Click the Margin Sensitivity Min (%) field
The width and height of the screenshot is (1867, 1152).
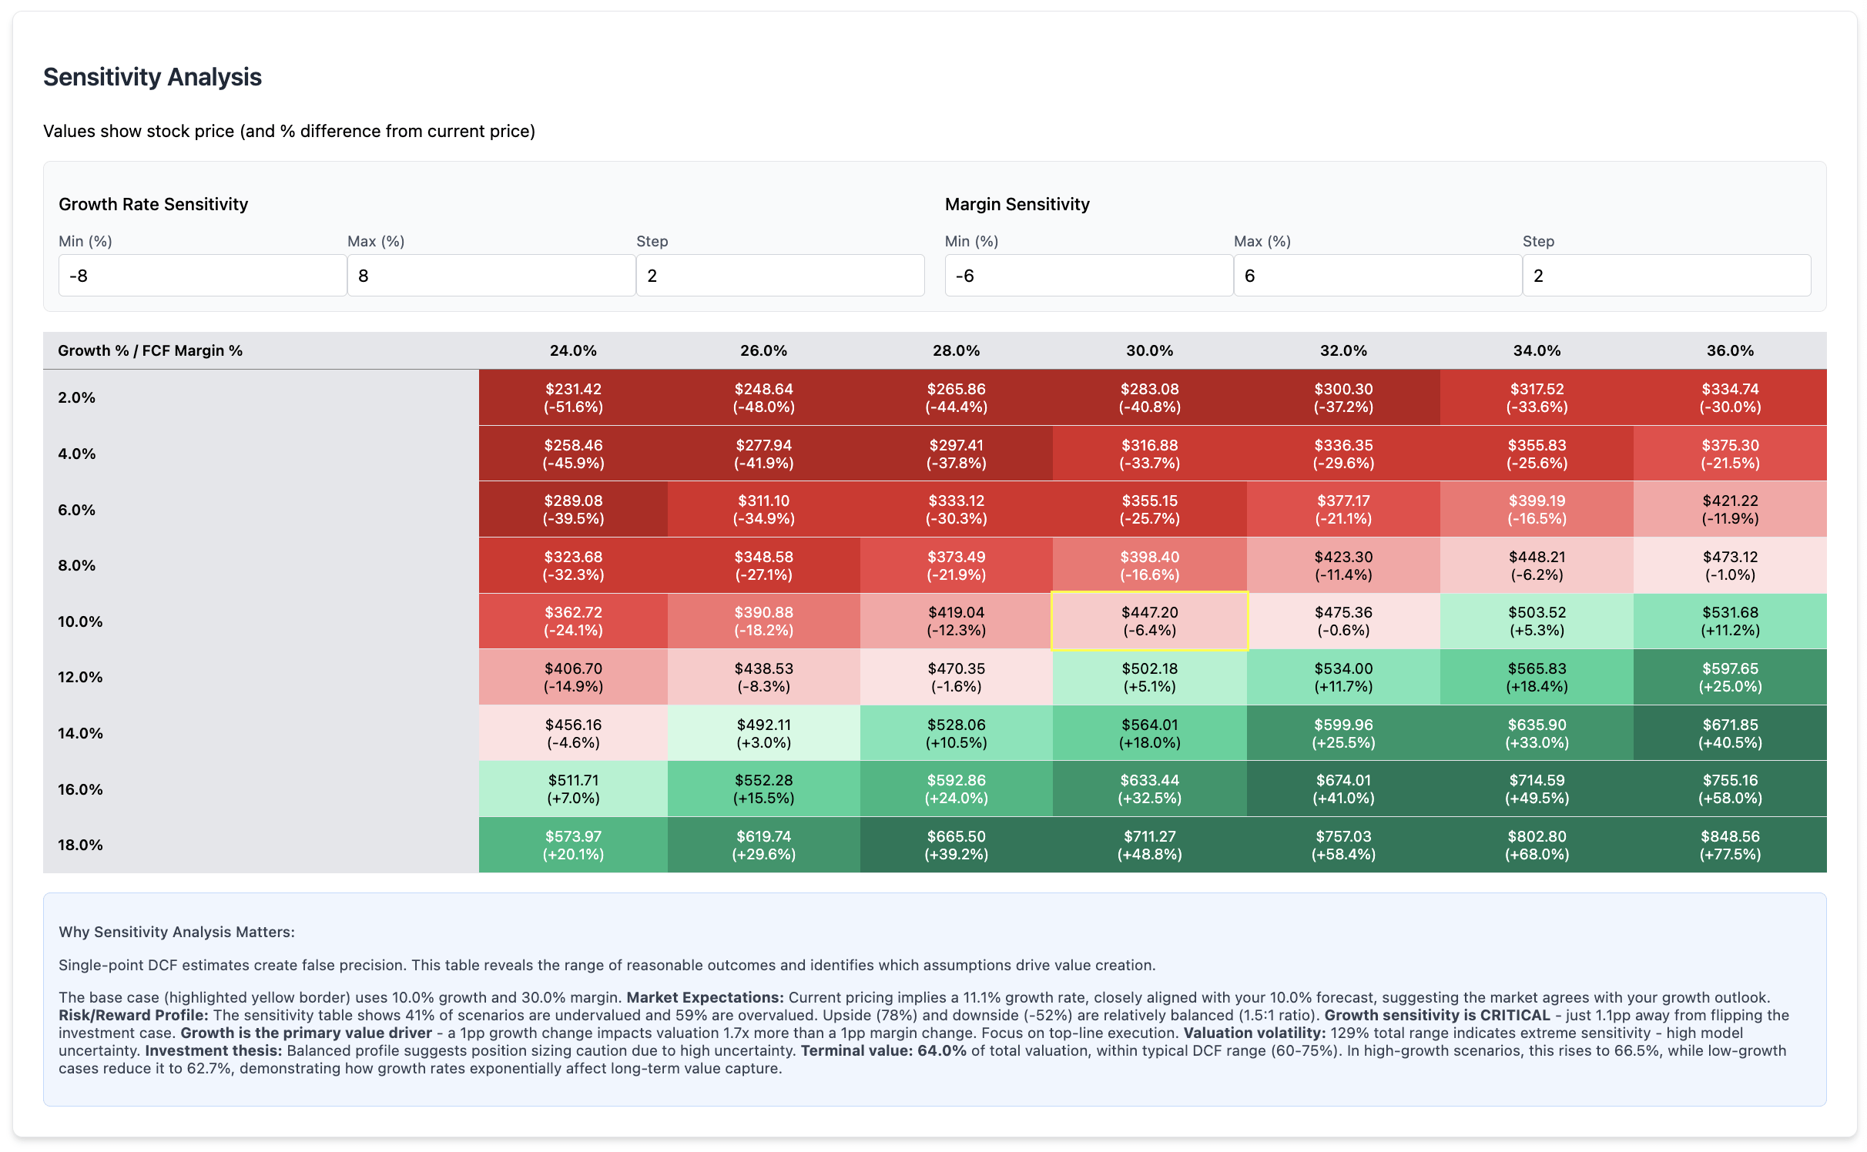click(1088, 276)
